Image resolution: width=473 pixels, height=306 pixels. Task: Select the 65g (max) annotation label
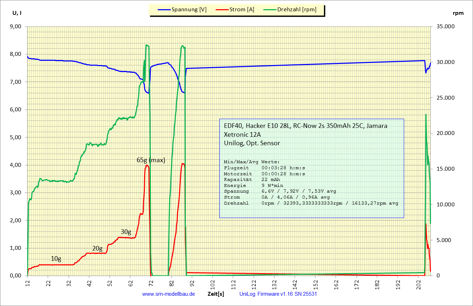click(151, 160)
